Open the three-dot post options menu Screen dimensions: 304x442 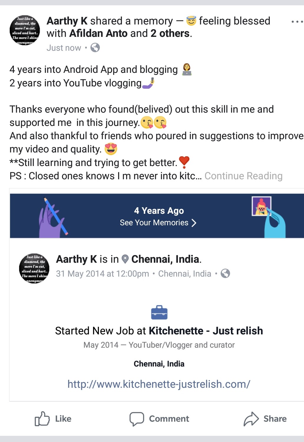[x=297, y=22]
